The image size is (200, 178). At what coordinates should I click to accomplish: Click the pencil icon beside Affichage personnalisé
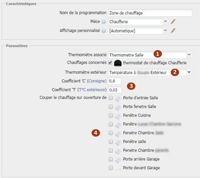point(173,31)
